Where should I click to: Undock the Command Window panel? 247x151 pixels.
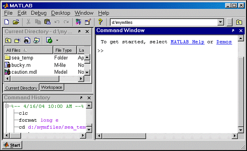[x=233, y=31]
